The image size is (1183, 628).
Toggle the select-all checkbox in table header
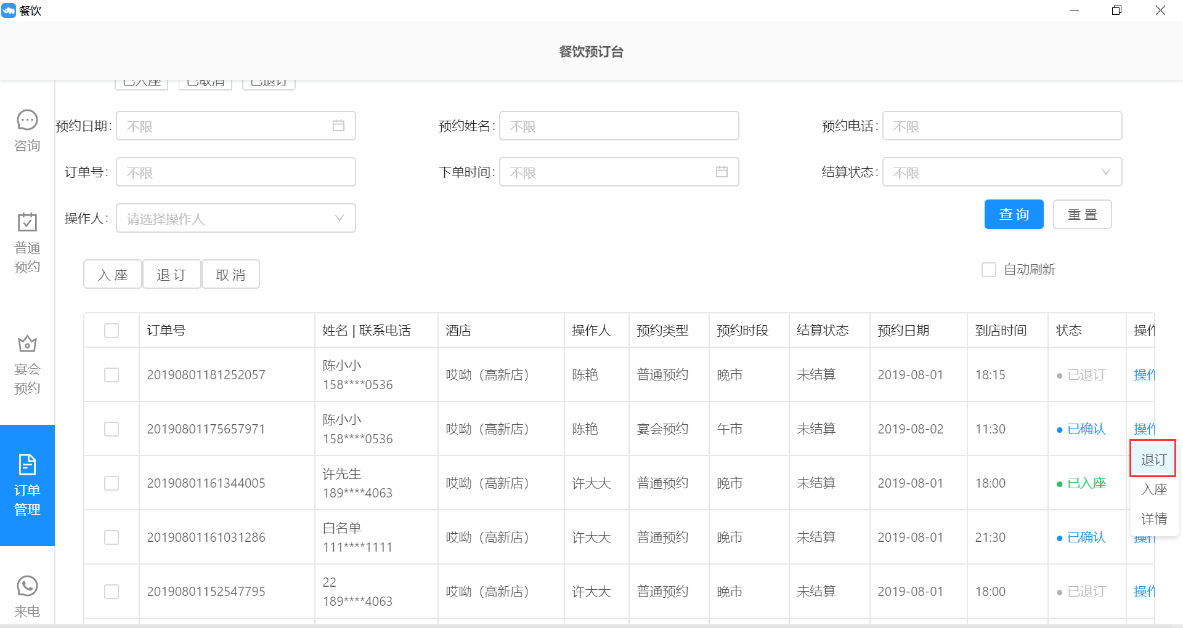[112, 331]
